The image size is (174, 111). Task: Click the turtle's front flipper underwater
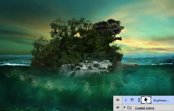[x=127, y=79]
